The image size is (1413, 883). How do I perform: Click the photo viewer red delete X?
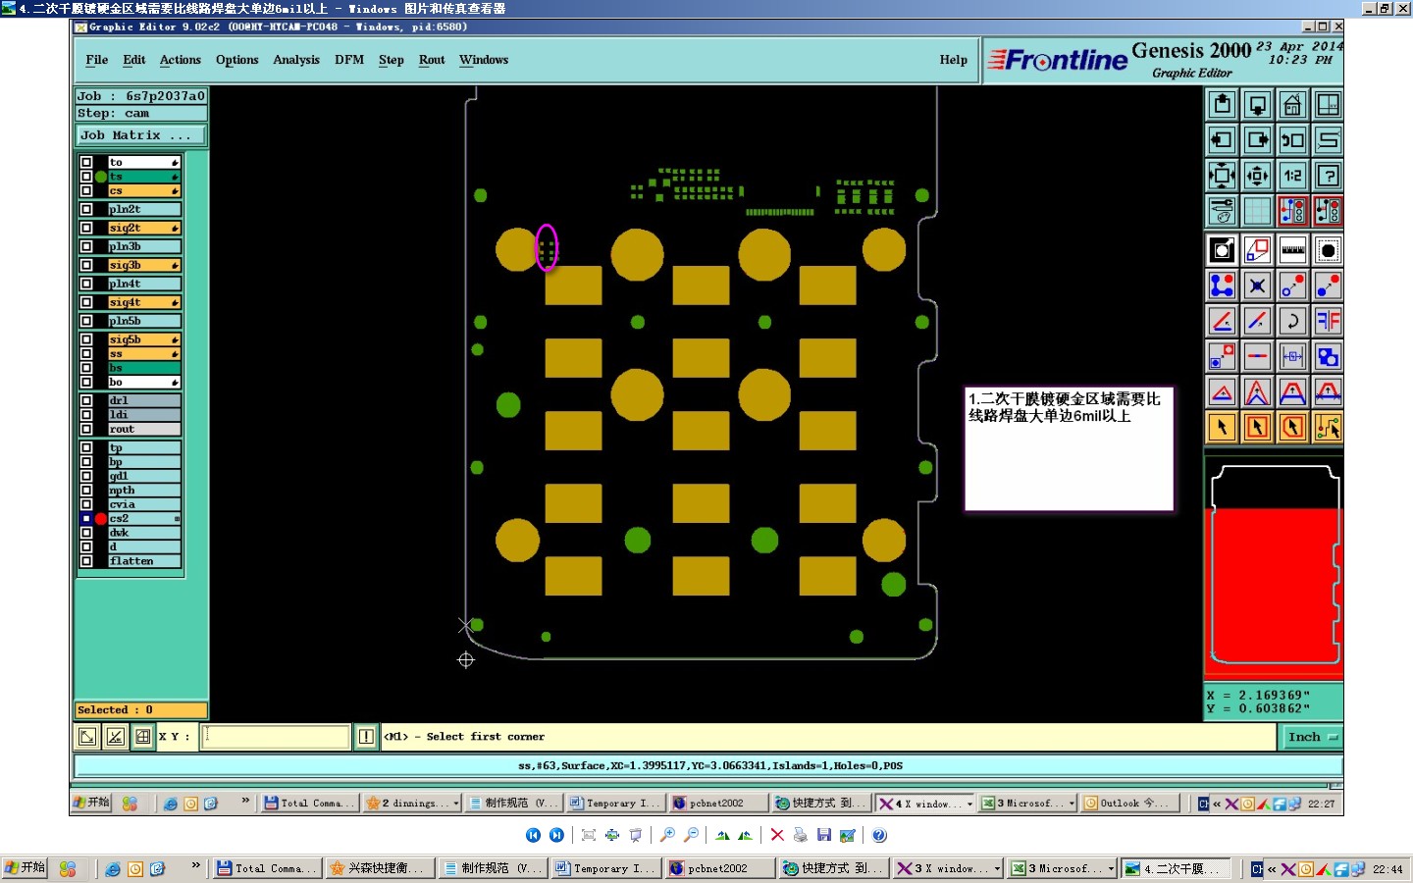(777, 835)
